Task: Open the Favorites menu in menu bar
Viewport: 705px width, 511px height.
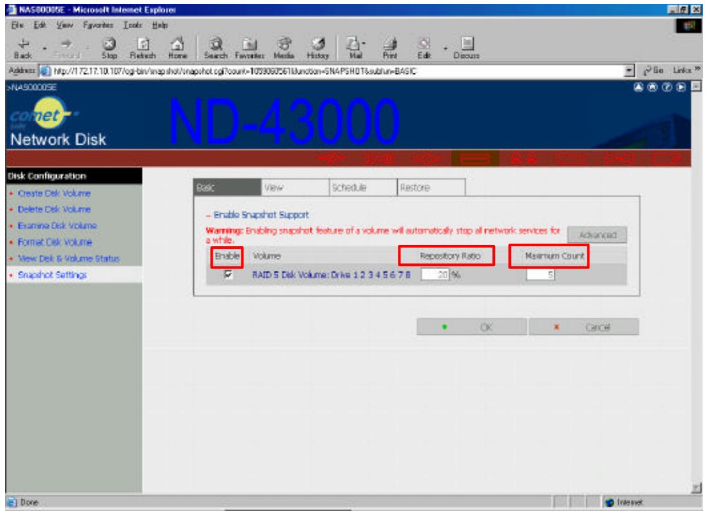Action: coord(98,25)
